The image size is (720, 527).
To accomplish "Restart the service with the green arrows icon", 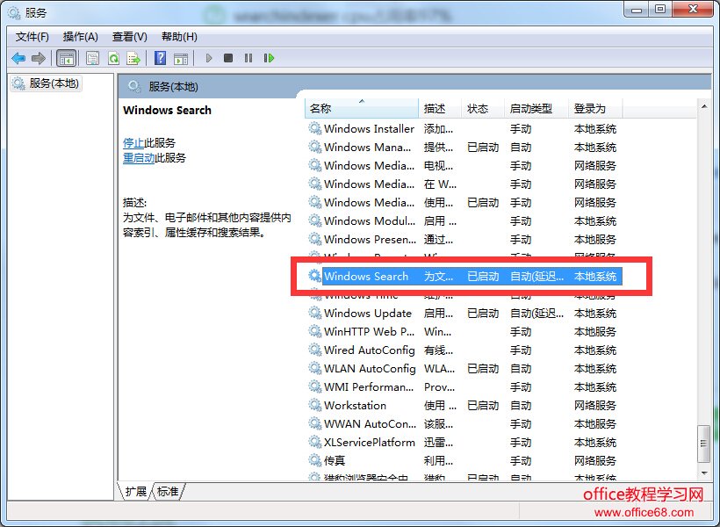I will pos(267,59).
